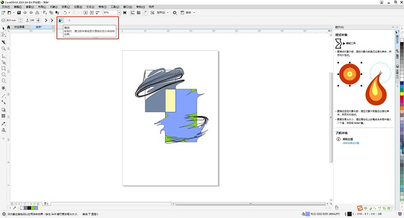Open the zoom level dropdown
Image resolution: width=404 pixels, height=218 pixels.
pyautogui.click(x=119, y=13)
